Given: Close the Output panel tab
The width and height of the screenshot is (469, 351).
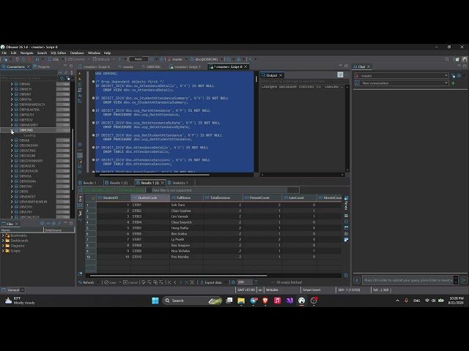Looking at the screenshot, I should [281, 75].
